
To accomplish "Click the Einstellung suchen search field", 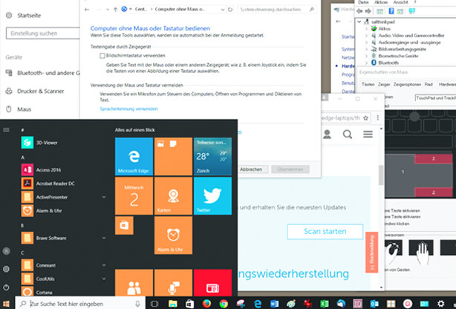I will pyautogui.click(x=42, y=33).
